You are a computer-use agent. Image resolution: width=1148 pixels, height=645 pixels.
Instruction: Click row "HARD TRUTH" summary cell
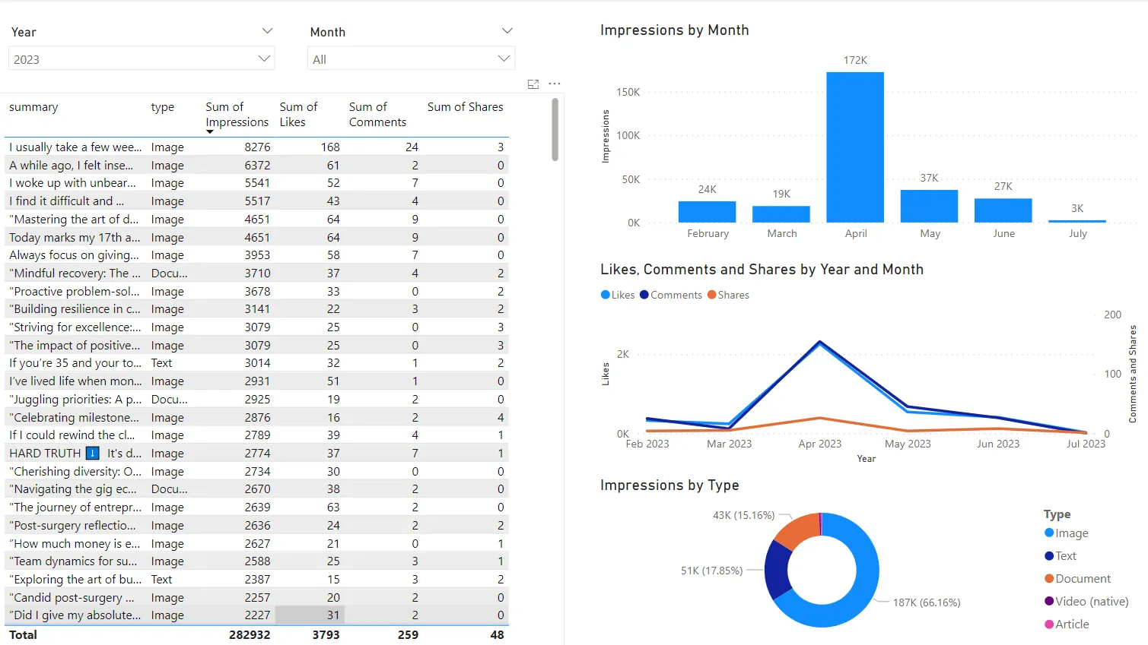75,454
